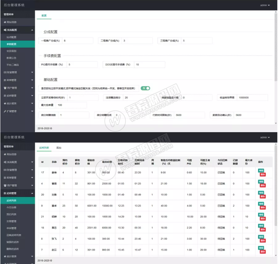Collapse the expanded 系统配置 menu arrow

[32, 30]
